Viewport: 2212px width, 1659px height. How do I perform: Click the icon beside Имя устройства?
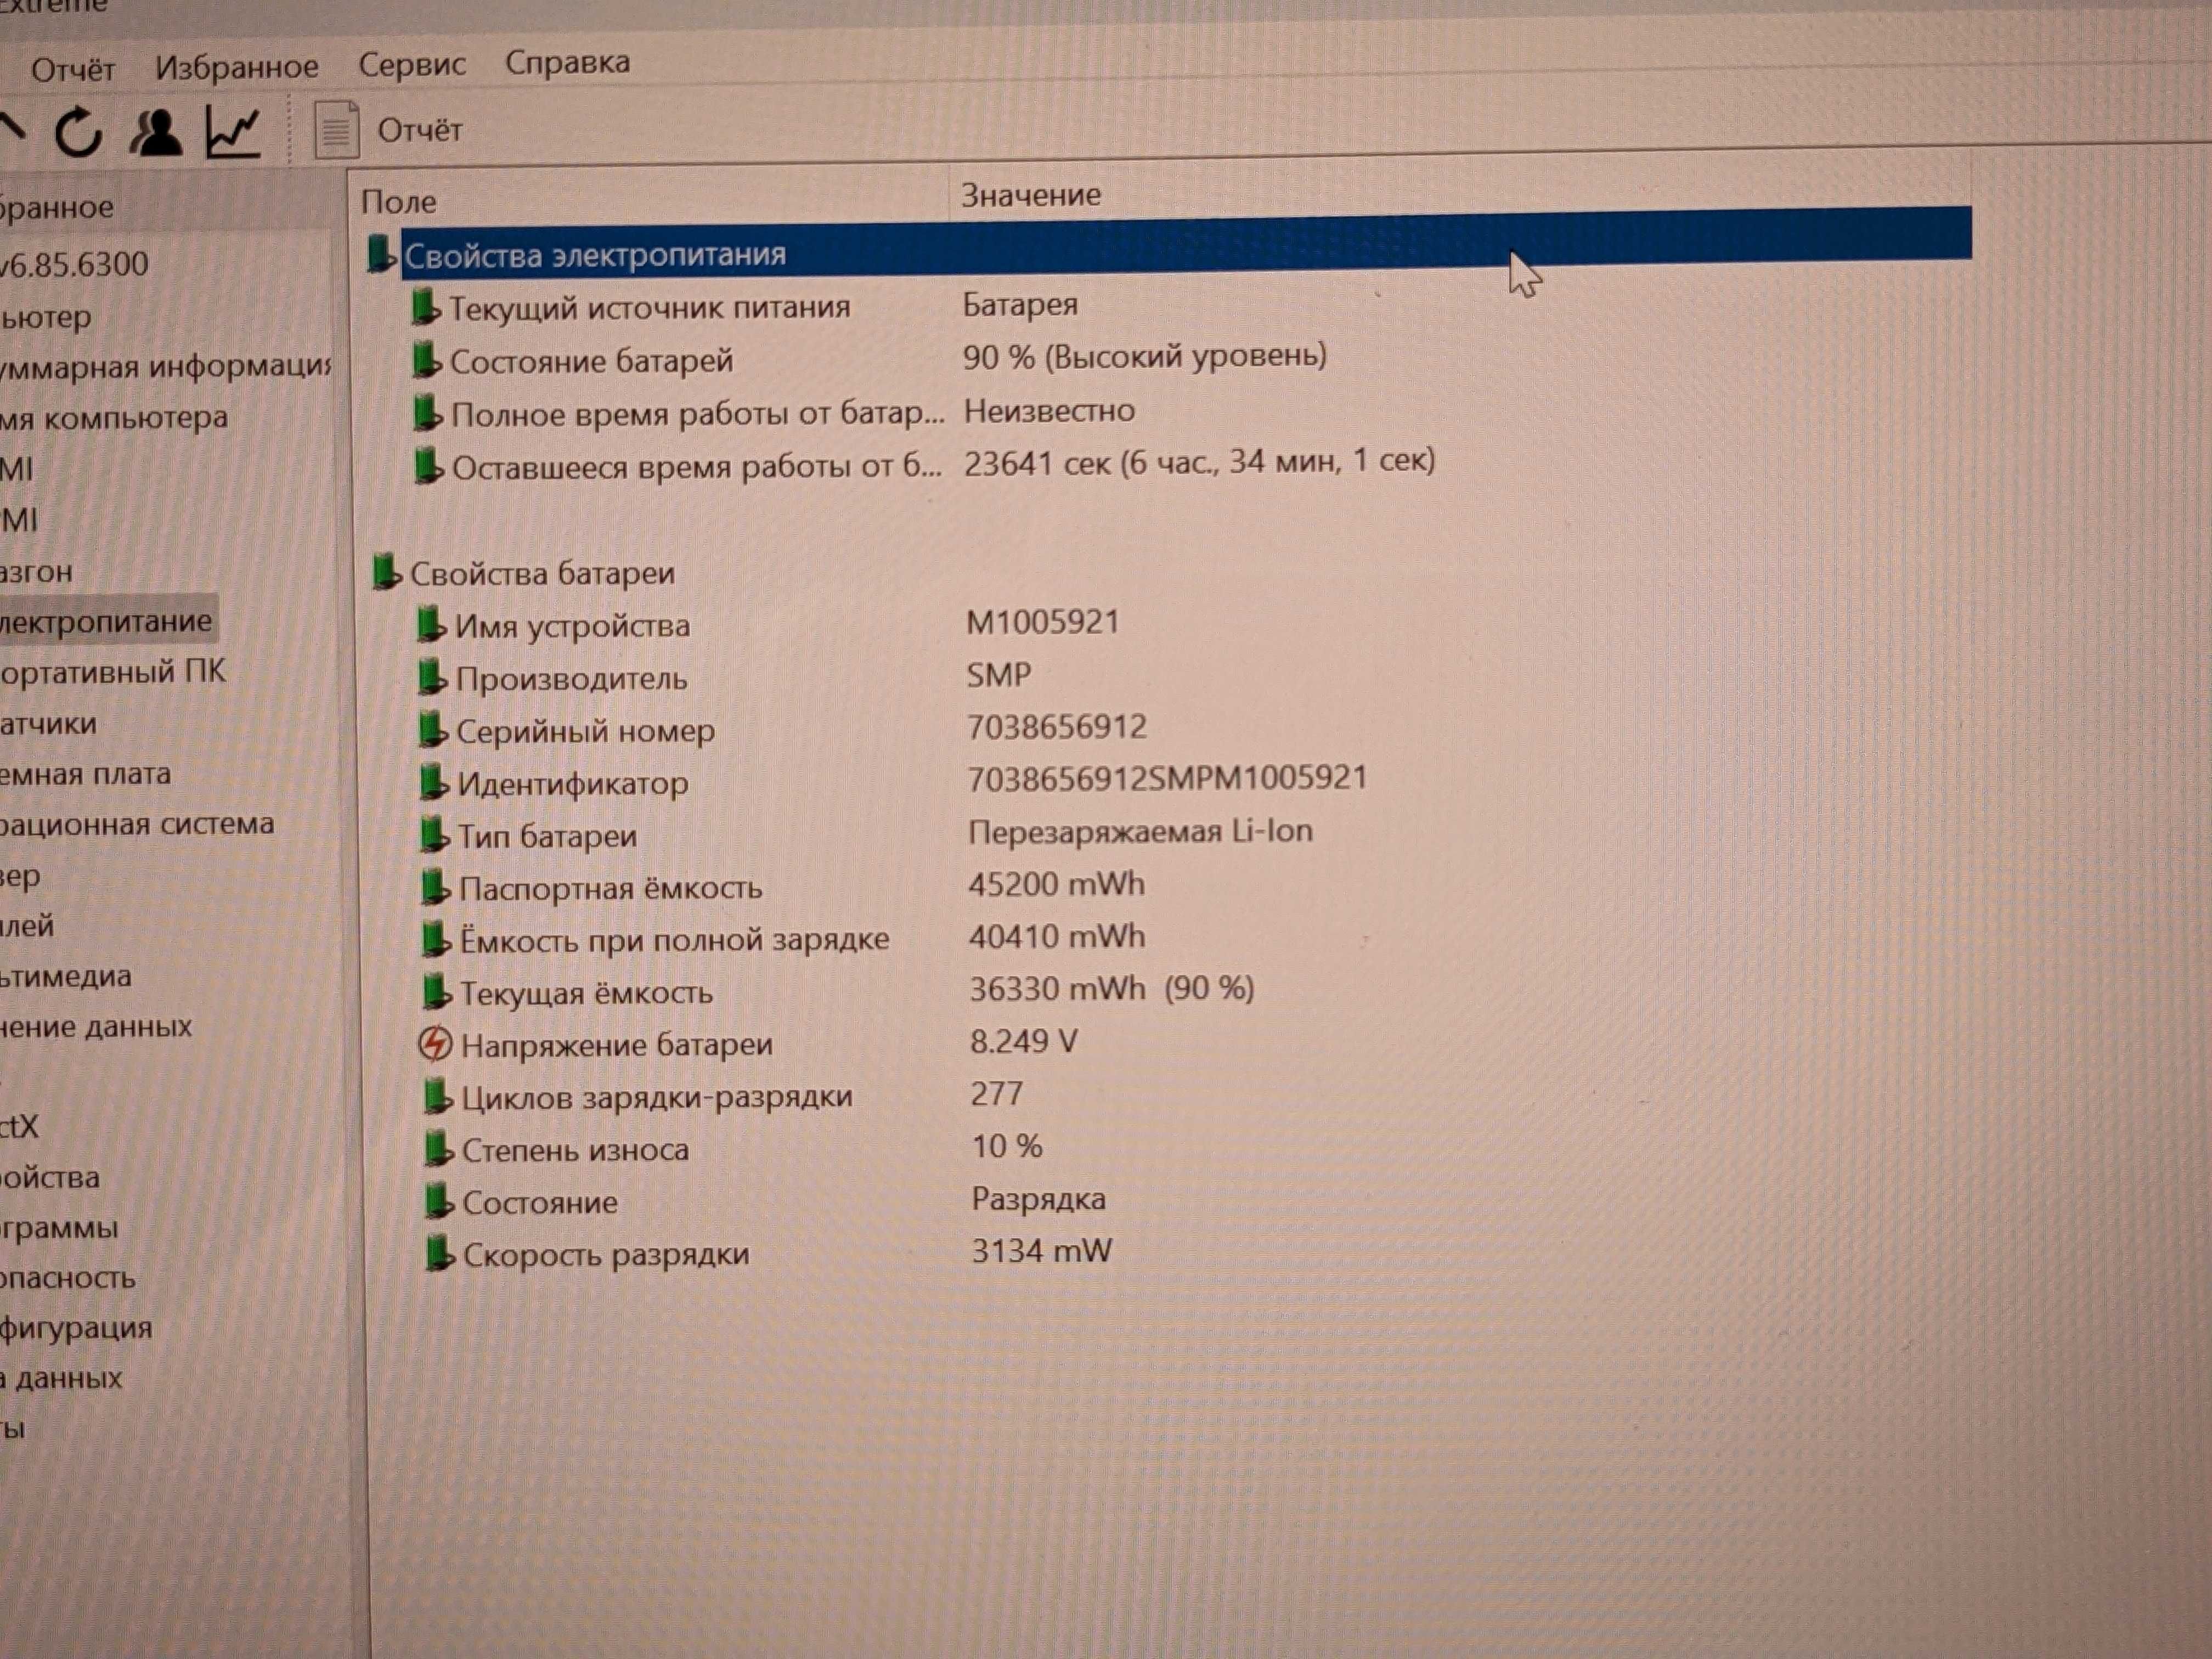(431, 625)
